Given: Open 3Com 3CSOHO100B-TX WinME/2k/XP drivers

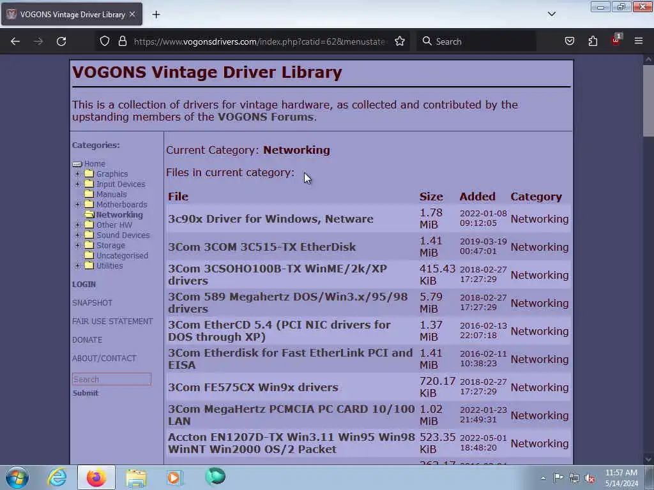Looking at the screenshot, I should [277, 274].
